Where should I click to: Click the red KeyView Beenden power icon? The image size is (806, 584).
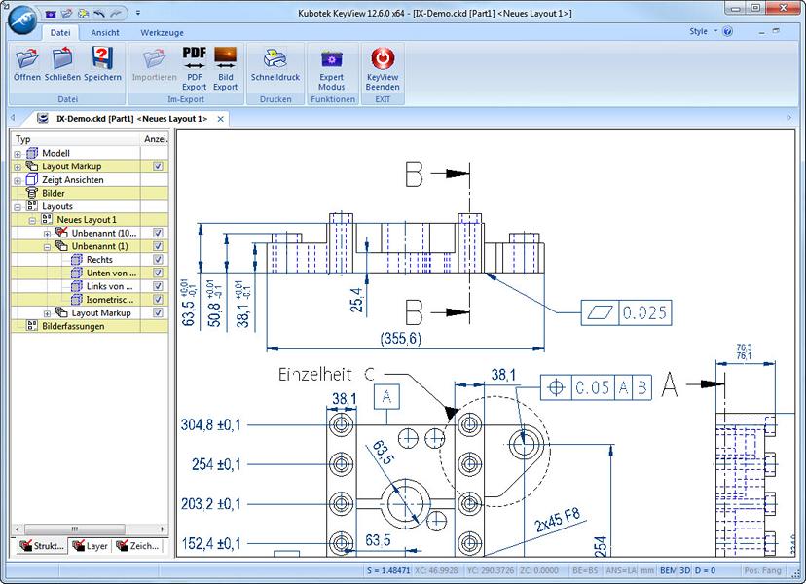pyautogui.click(x=383, y=58)
